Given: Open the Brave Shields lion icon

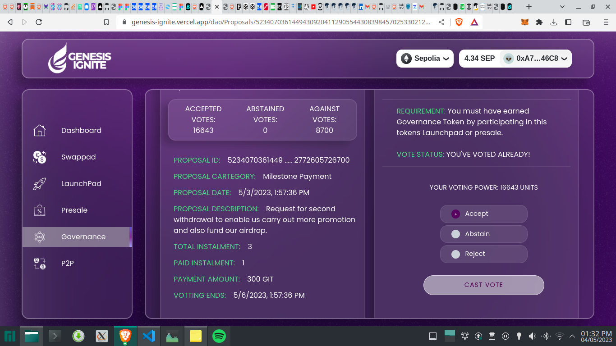Looking at the screenshot, I should 459,22.
